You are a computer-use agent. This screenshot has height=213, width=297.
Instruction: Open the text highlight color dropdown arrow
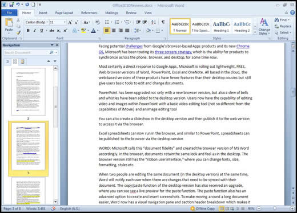tap(88, 31)
